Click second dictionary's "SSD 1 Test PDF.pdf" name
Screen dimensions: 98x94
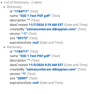tap(35, 56)
